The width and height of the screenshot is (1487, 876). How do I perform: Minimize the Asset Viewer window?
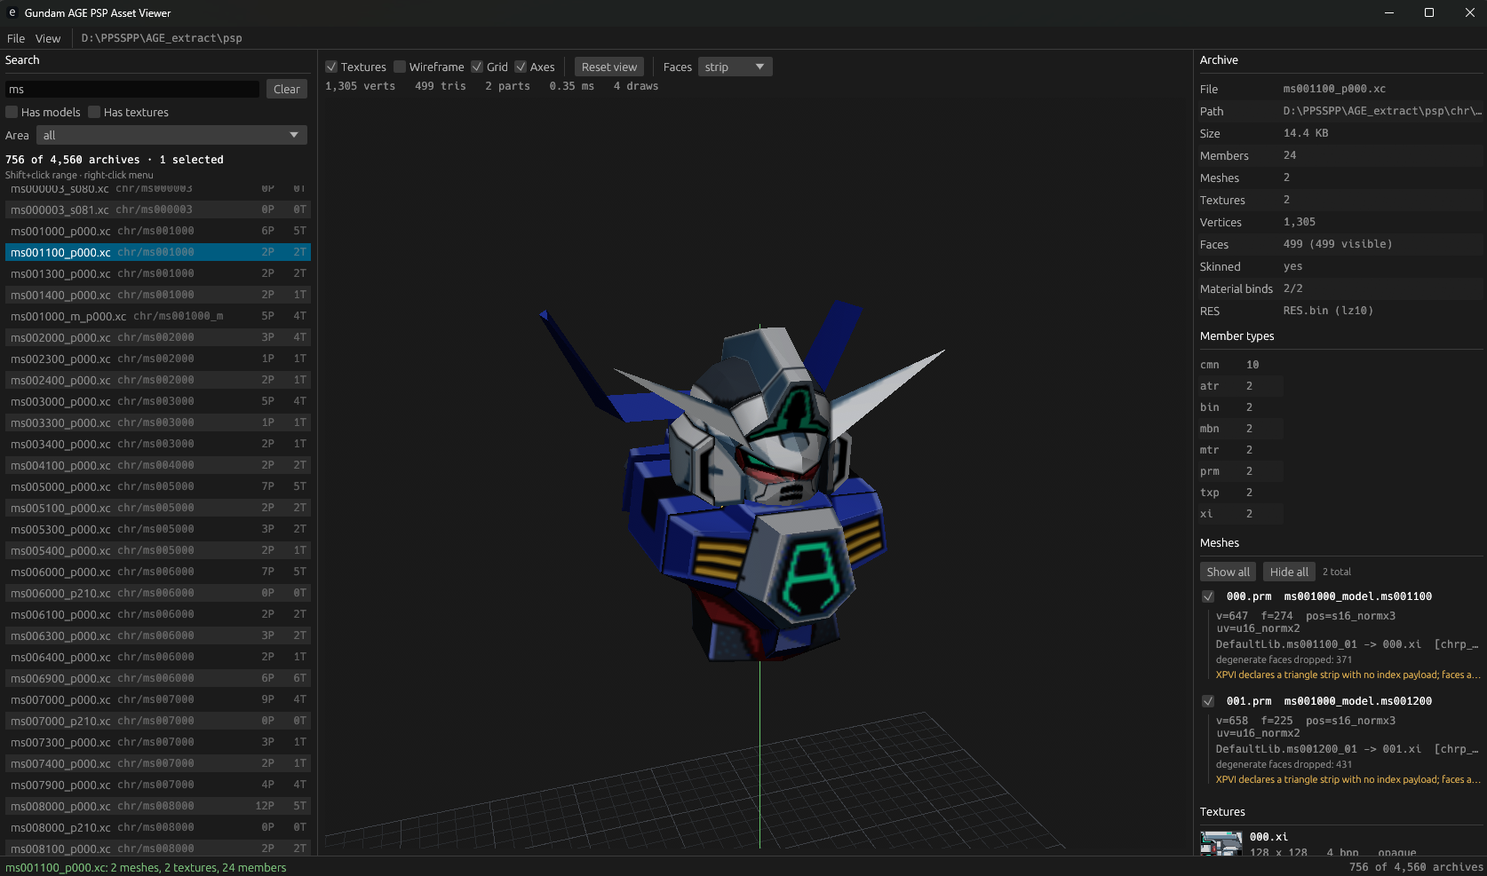(1388, 12)
